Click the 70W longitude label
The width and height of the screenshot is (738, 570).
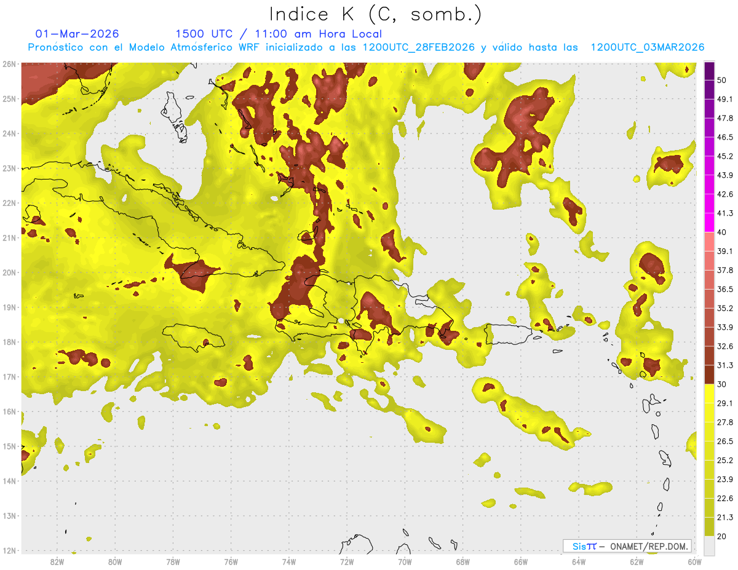[405, 561]
